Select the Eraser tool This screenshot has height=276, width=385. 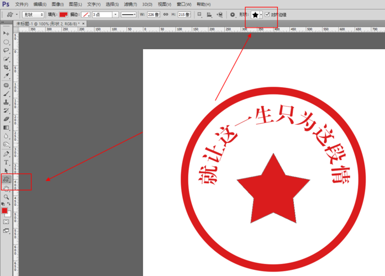click(x=6, y=119)
